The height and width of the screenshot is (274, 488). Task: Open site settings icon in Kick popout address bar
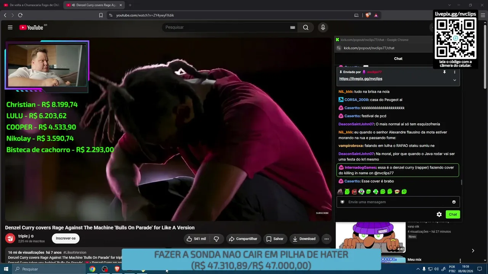tap(339, 48)
